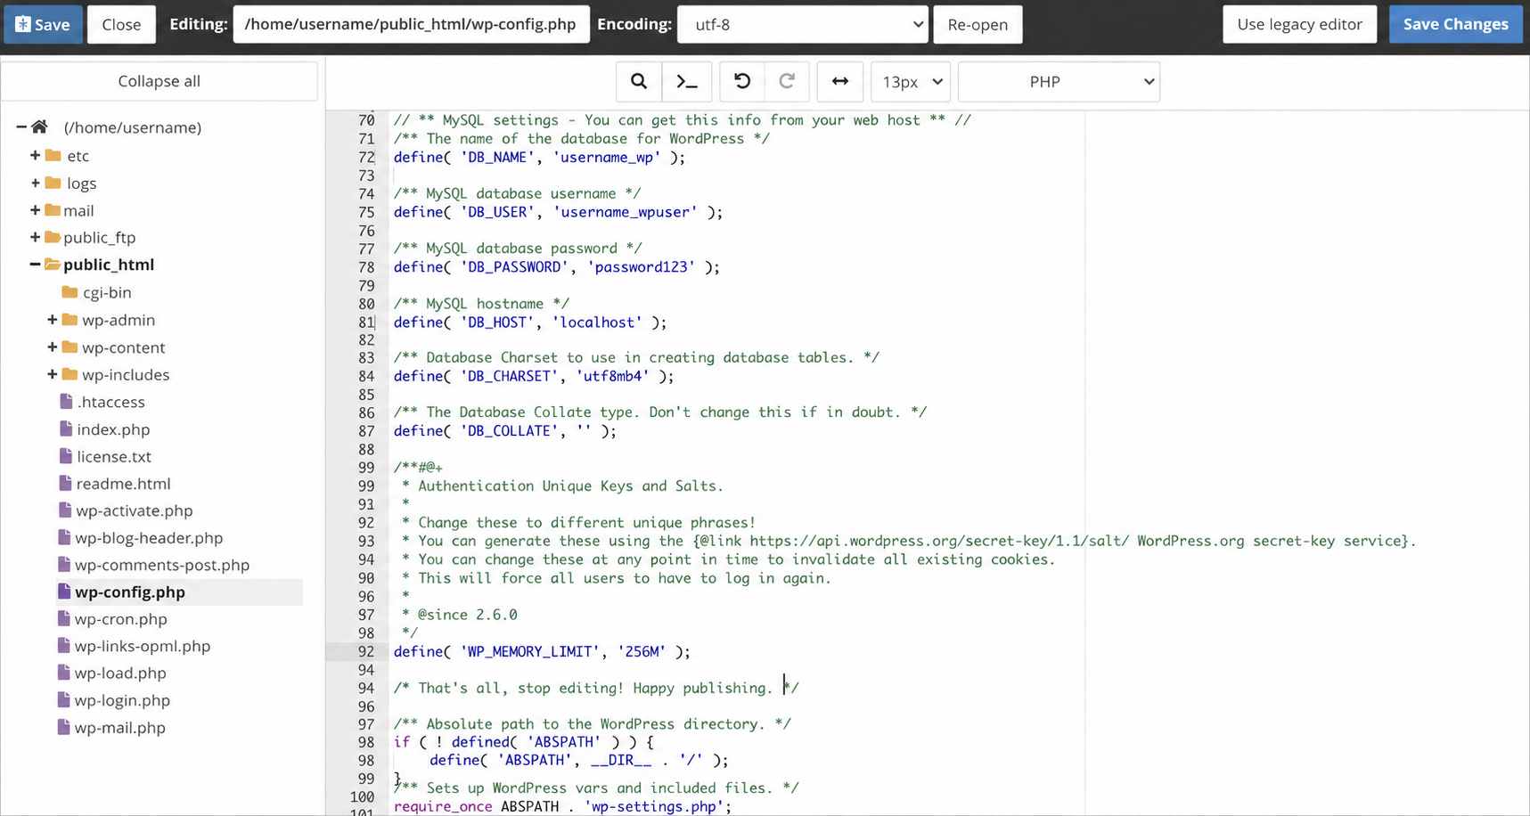Collapse all folders in file tree

point(160,81)
